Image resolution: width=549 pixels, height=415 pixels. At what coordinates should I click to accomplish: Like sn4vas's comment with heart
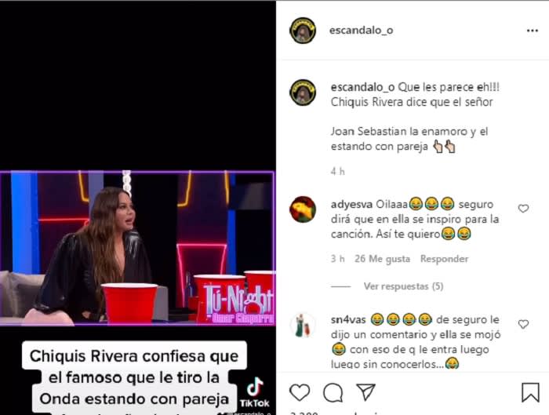(x=523, y=324)
